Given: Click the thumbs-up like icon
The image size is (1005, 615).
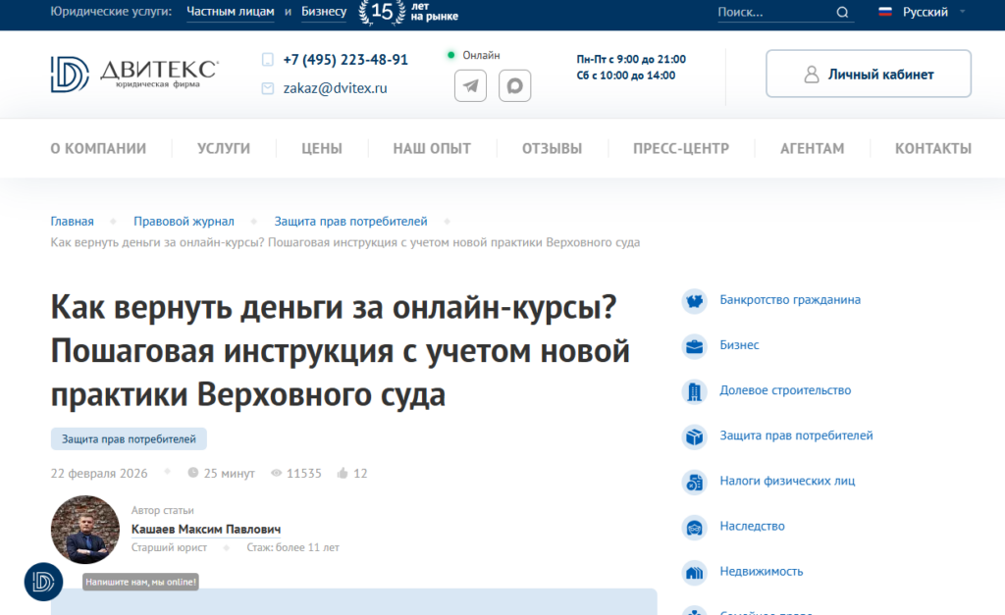Looking at the screenshot, I should pyautogui.click(x=343, y=473).
